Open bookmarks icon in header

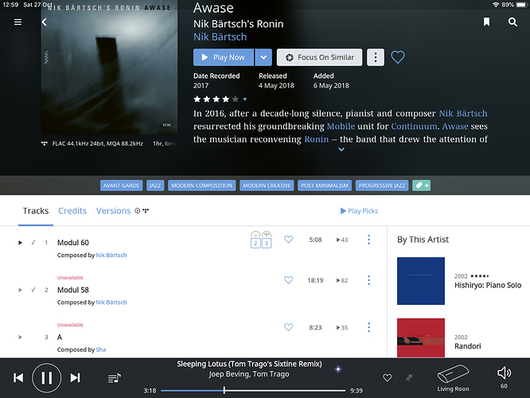(486, 22)
